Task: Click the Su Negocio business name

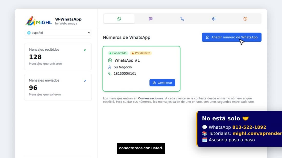Action: point(123,67)
